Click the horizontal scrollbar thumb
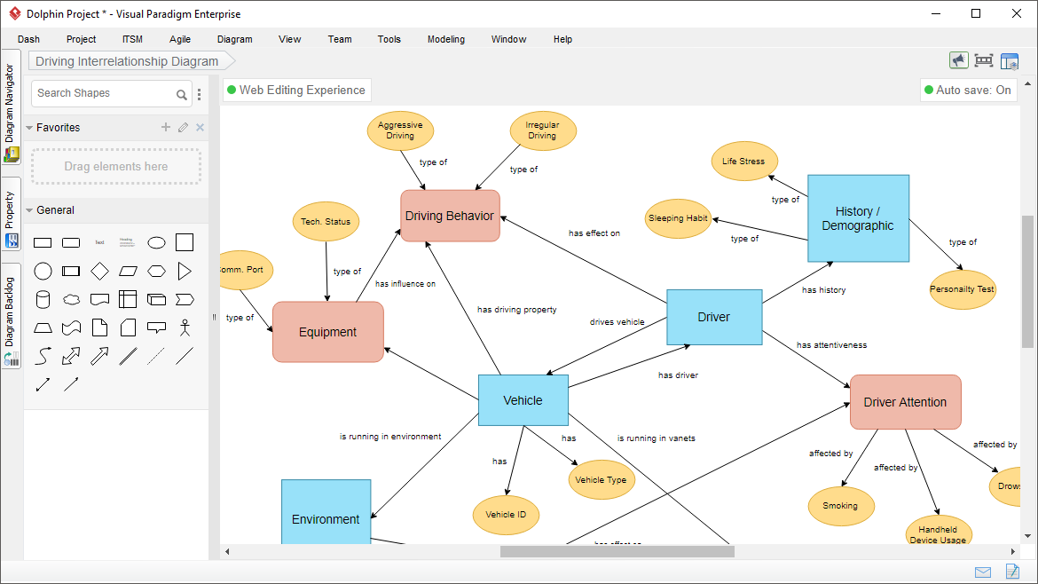Image resolution: width=1038 pixels, height=584 pixels. (x=617, y=551)
